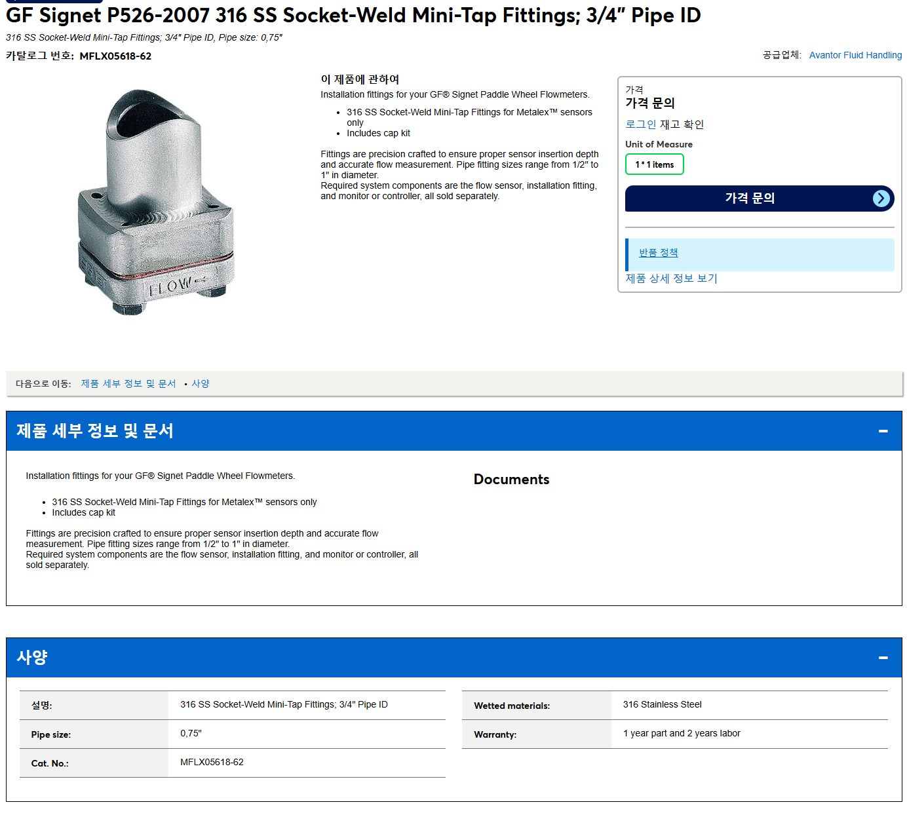
Task: Click the GF Signet P526-2007 product title
Action: pyautogui.click(x=353, y=15)
